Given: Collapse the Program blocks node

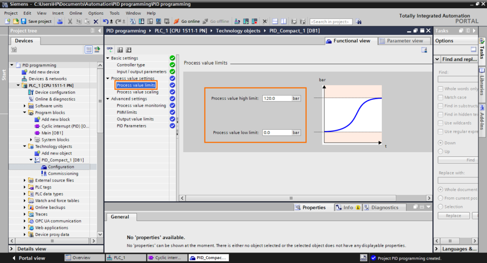Looking at the screenshot, I should pos(25,113).
